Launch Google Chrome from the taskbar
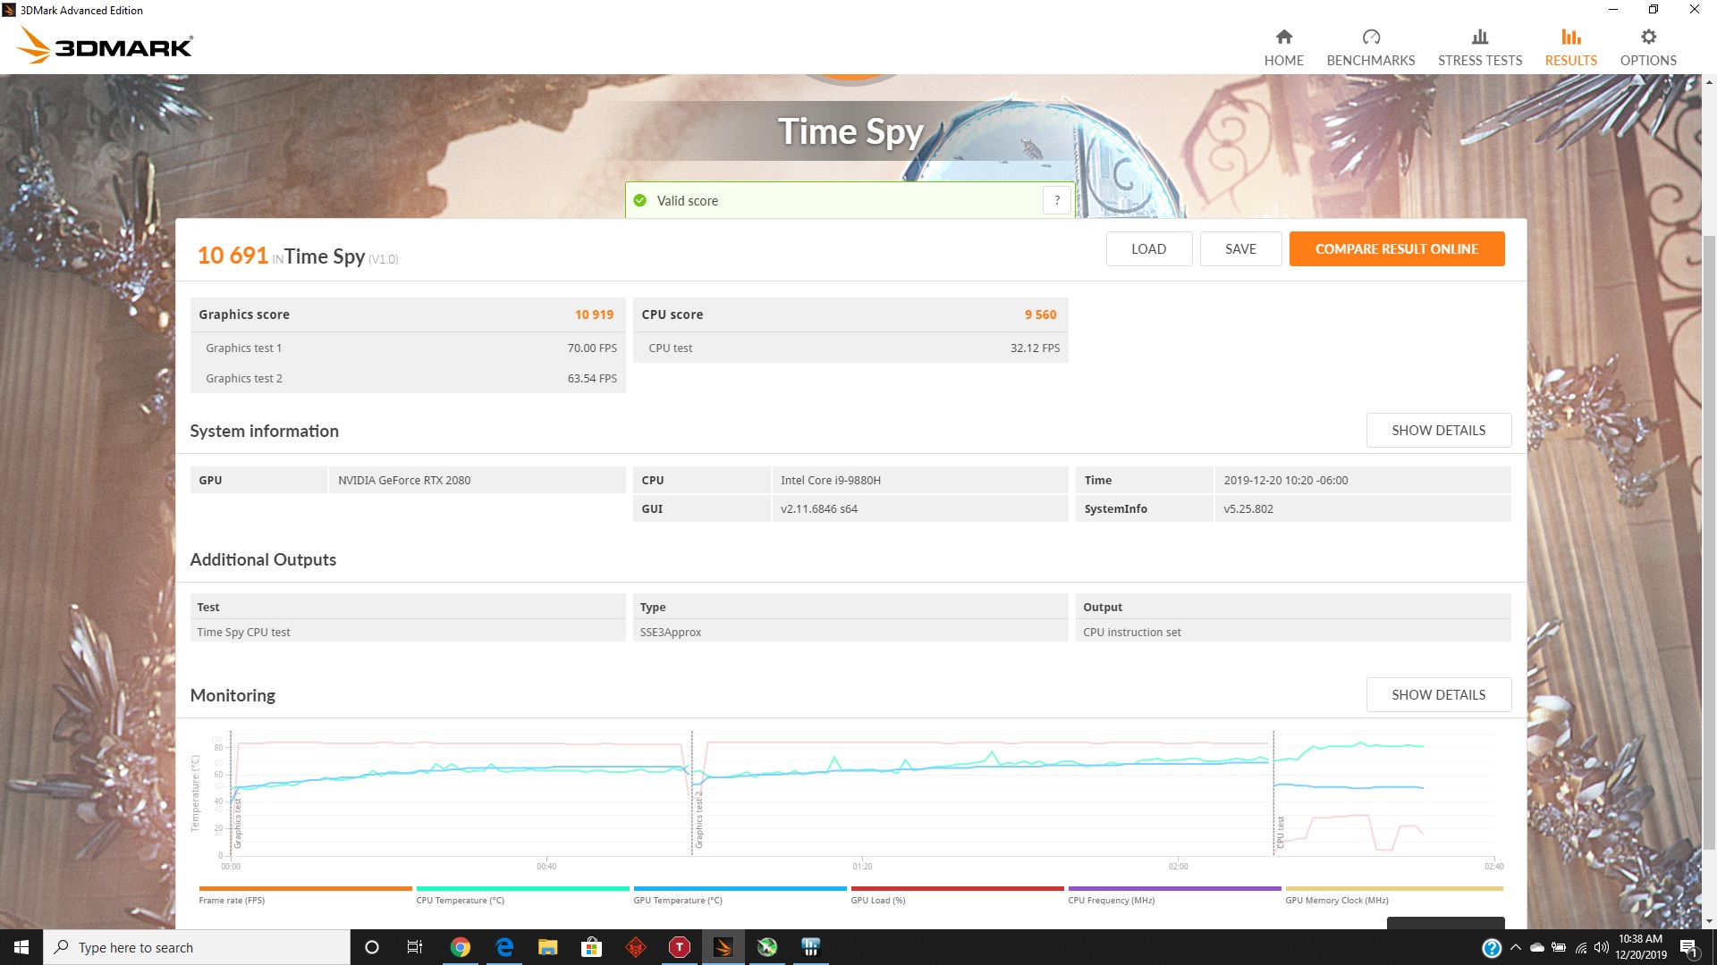 click(x=460, y=947)
